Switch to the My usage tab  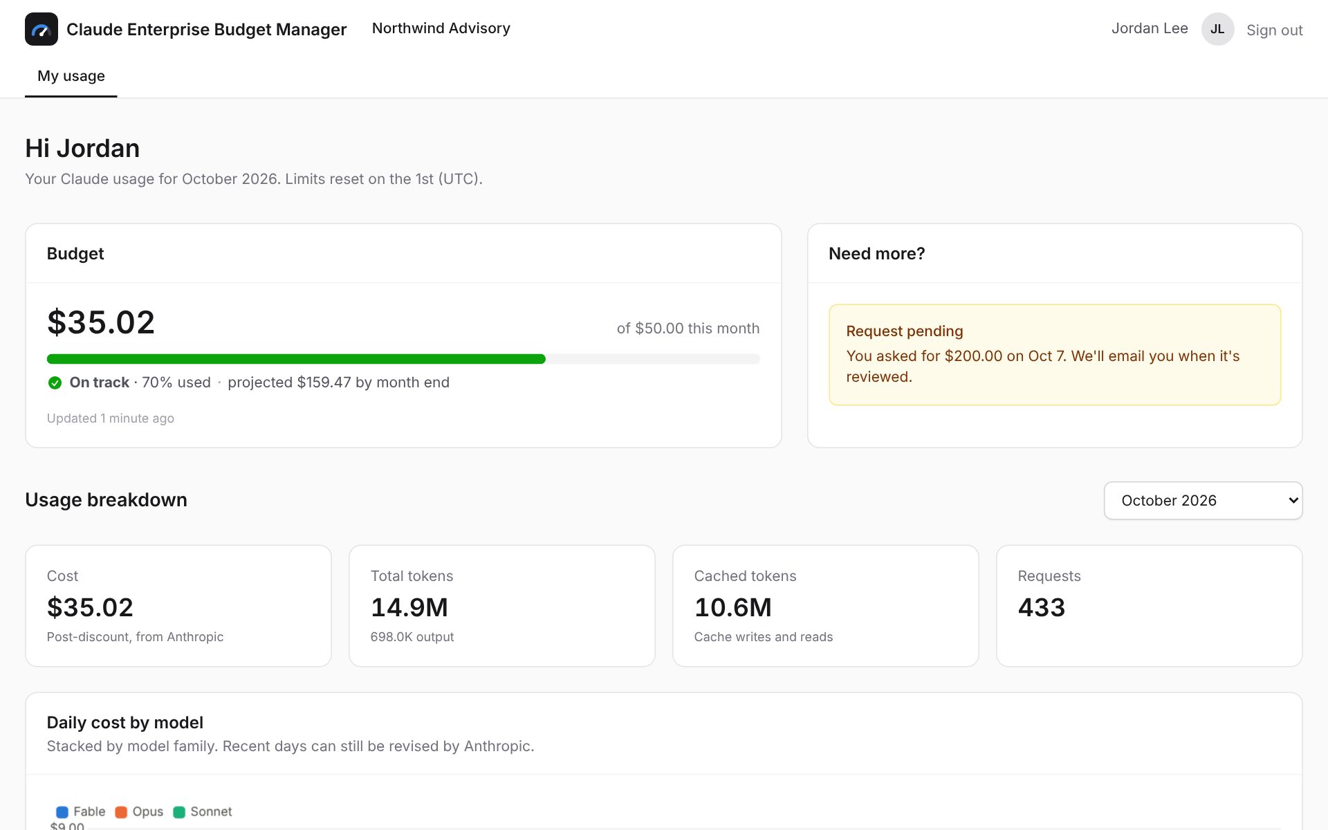click(71, 76)
